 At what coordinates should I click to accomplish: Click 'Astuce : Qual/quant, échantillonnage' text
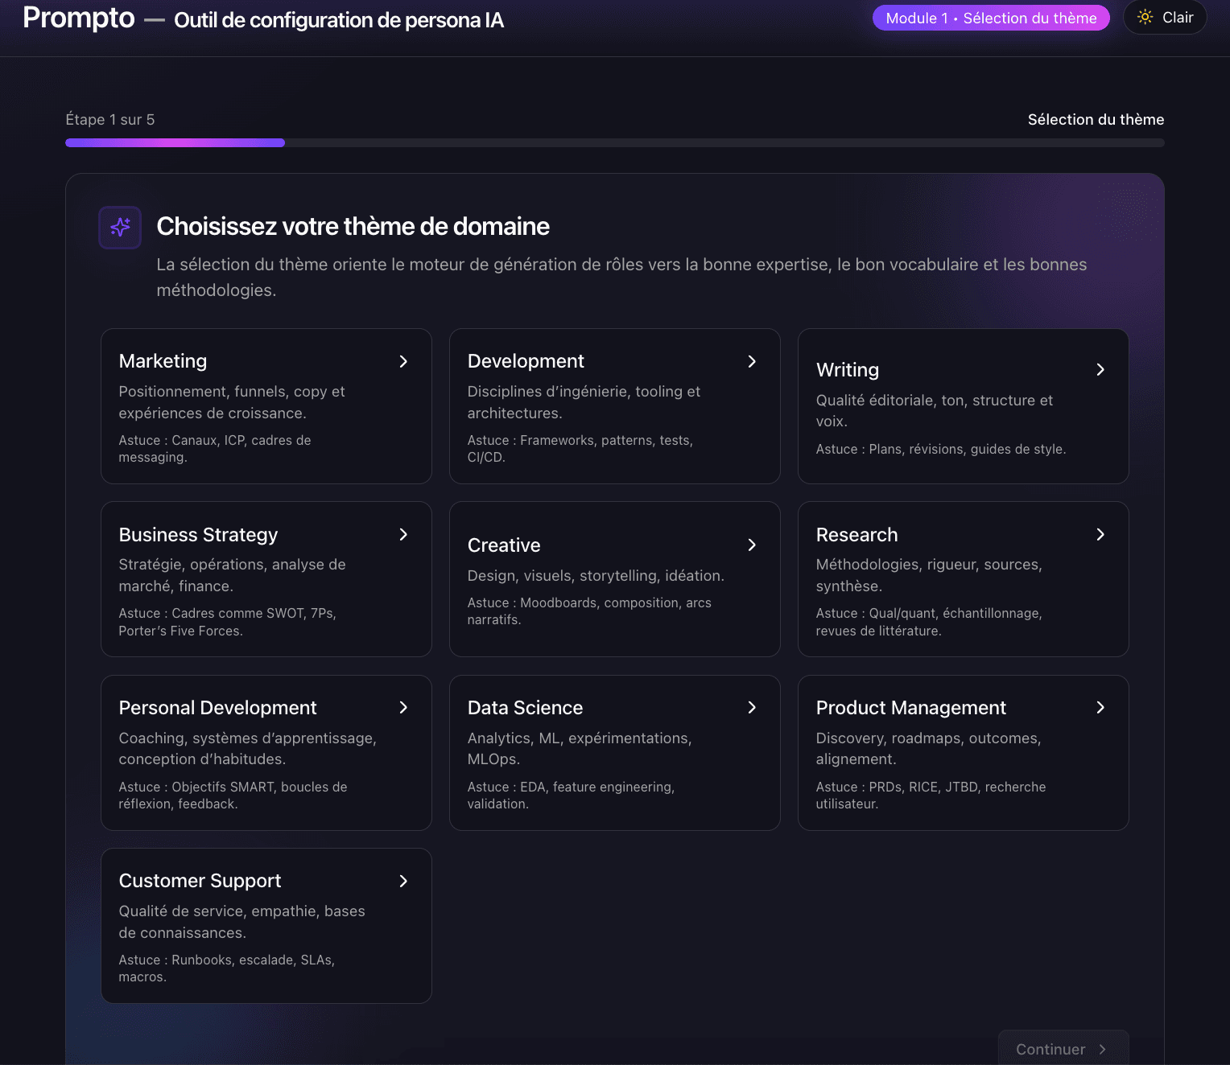[929, 622]
